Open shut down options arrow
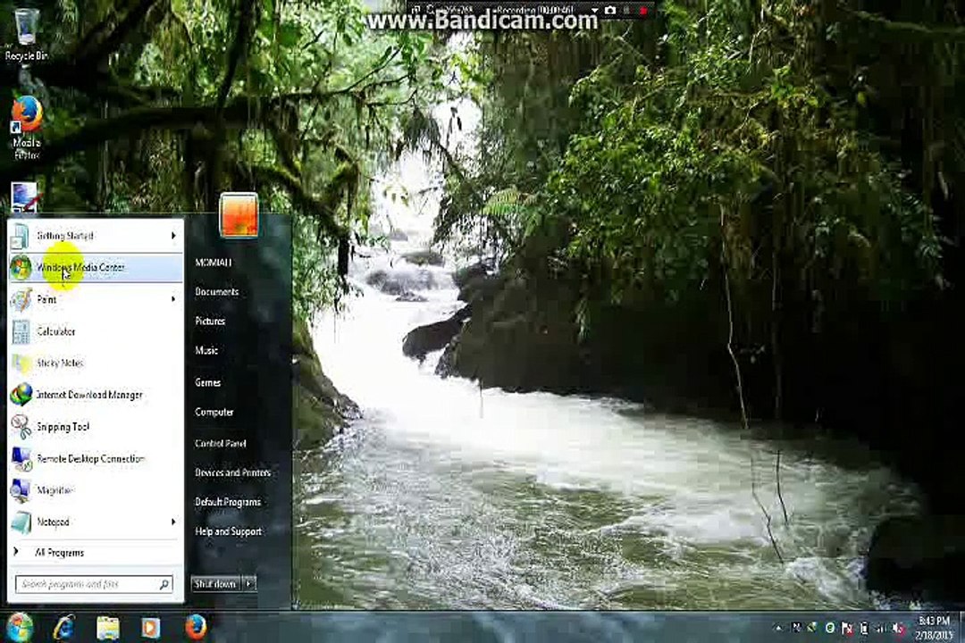Image resolution: width=965 pixels, height=643 pixels. 249,583
